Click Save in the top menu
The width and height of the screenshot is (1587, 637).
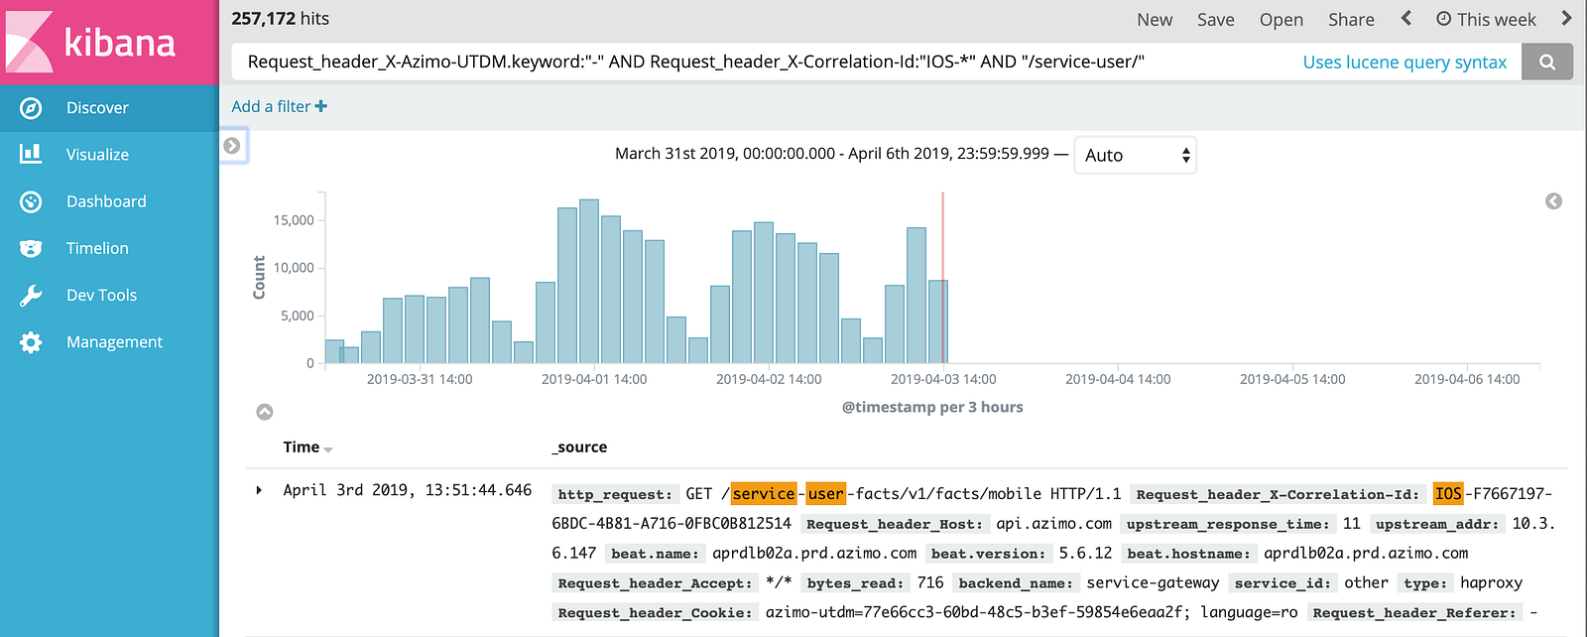click(x=1215, y=20)
